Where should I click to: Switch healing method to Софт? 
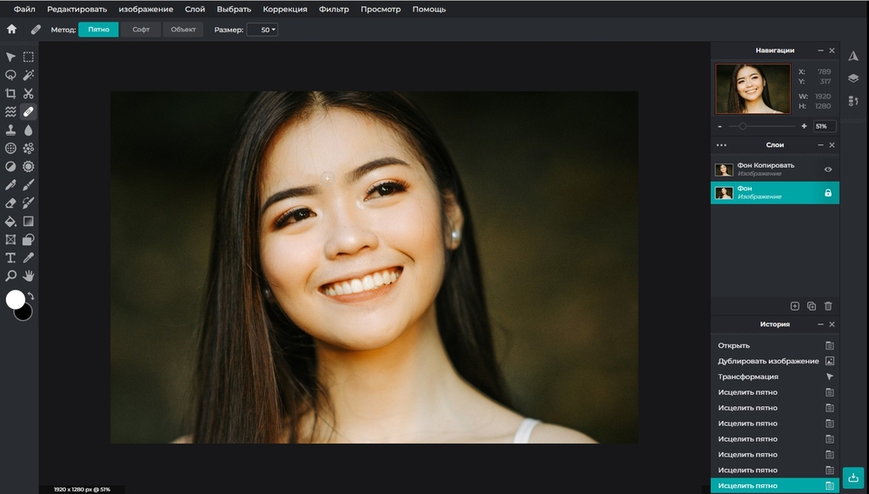pos(141,30)
